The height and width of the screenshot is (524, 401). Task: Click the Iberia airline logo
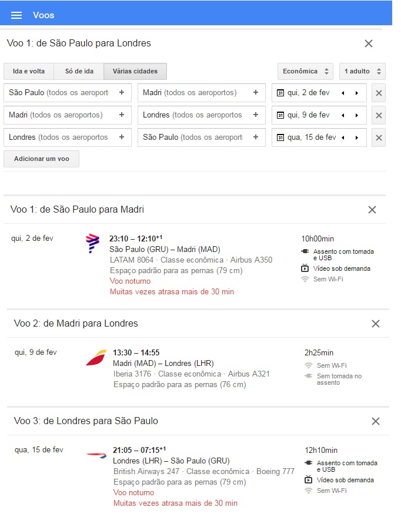click(96, 357)
